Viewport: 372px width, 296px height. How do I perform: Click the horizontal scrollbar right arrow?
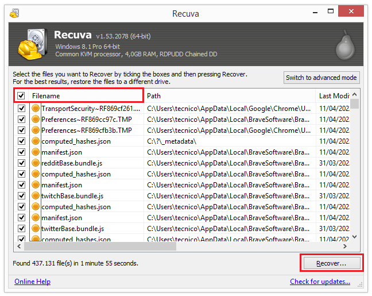[x=346, y=246]
